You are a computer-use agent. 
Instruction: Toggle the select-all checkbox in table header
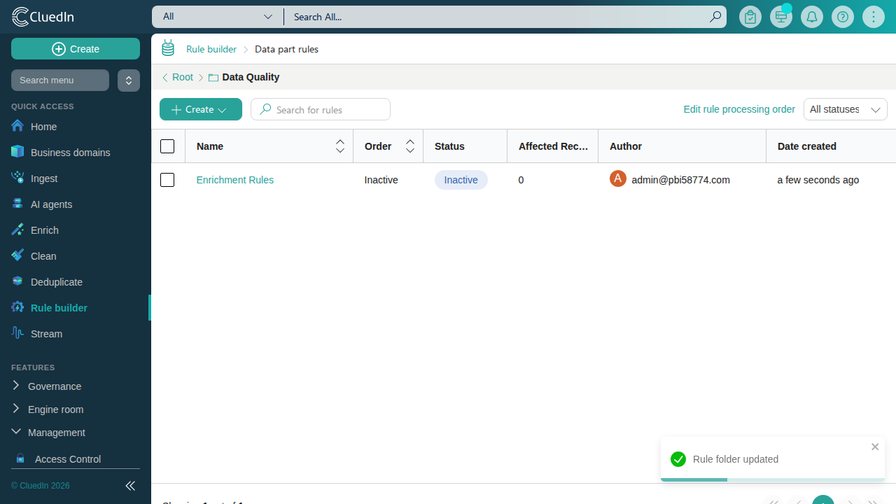click(x=167, y=146)
